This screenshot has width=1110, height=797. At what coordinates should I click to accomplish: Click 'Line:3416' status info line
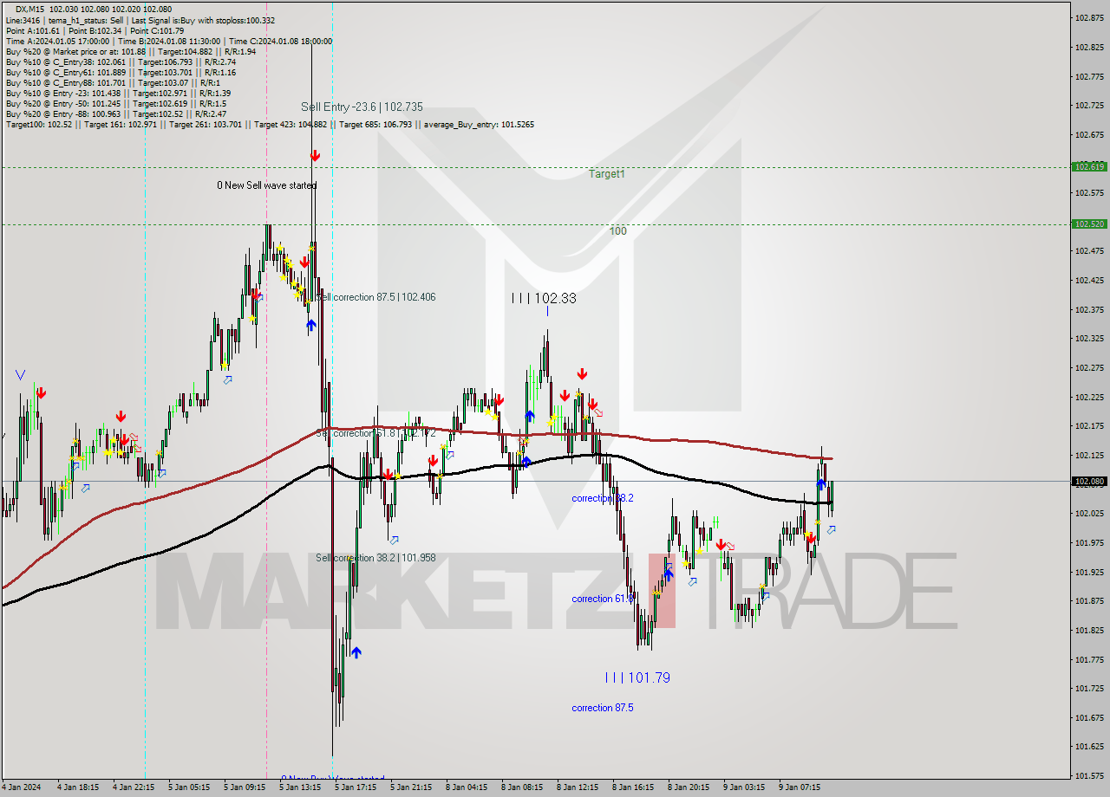(140, 21)
